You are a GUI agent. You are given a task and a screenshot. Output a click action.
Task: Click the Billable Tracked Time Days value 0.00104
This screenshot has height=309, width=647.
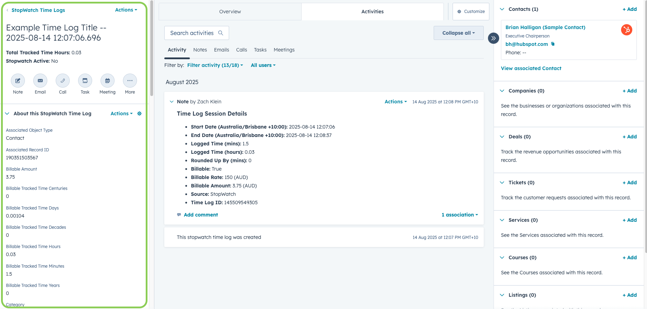[x=15, y=216]
